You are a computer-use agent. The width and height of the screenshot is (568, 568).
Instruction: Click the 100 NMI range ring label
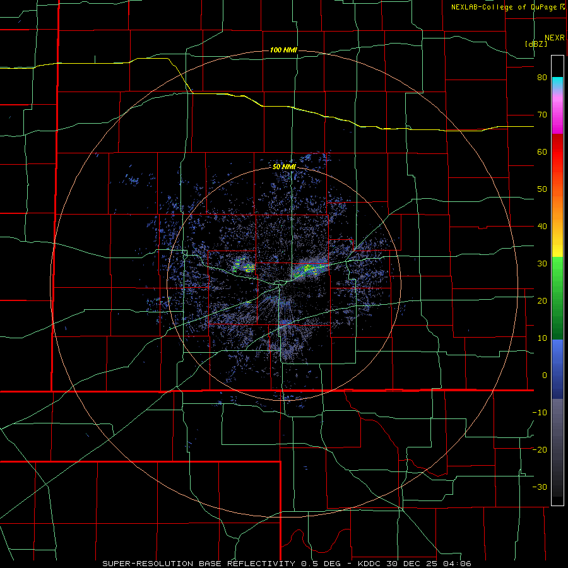tap(283, 50)
